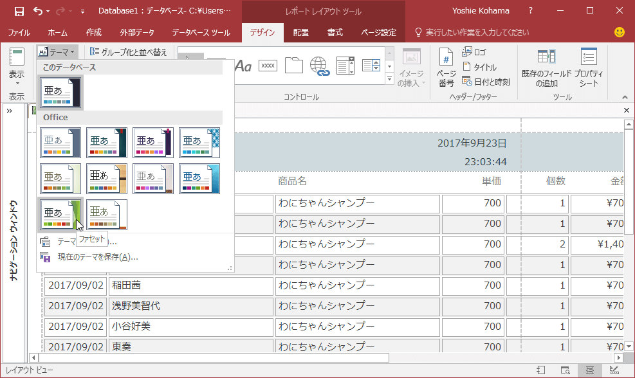The width and height of the screenshot is (635, 378).
Task: Switch to the ページ設定 tab
Action: pyautogui.click(x=378, y=32)
